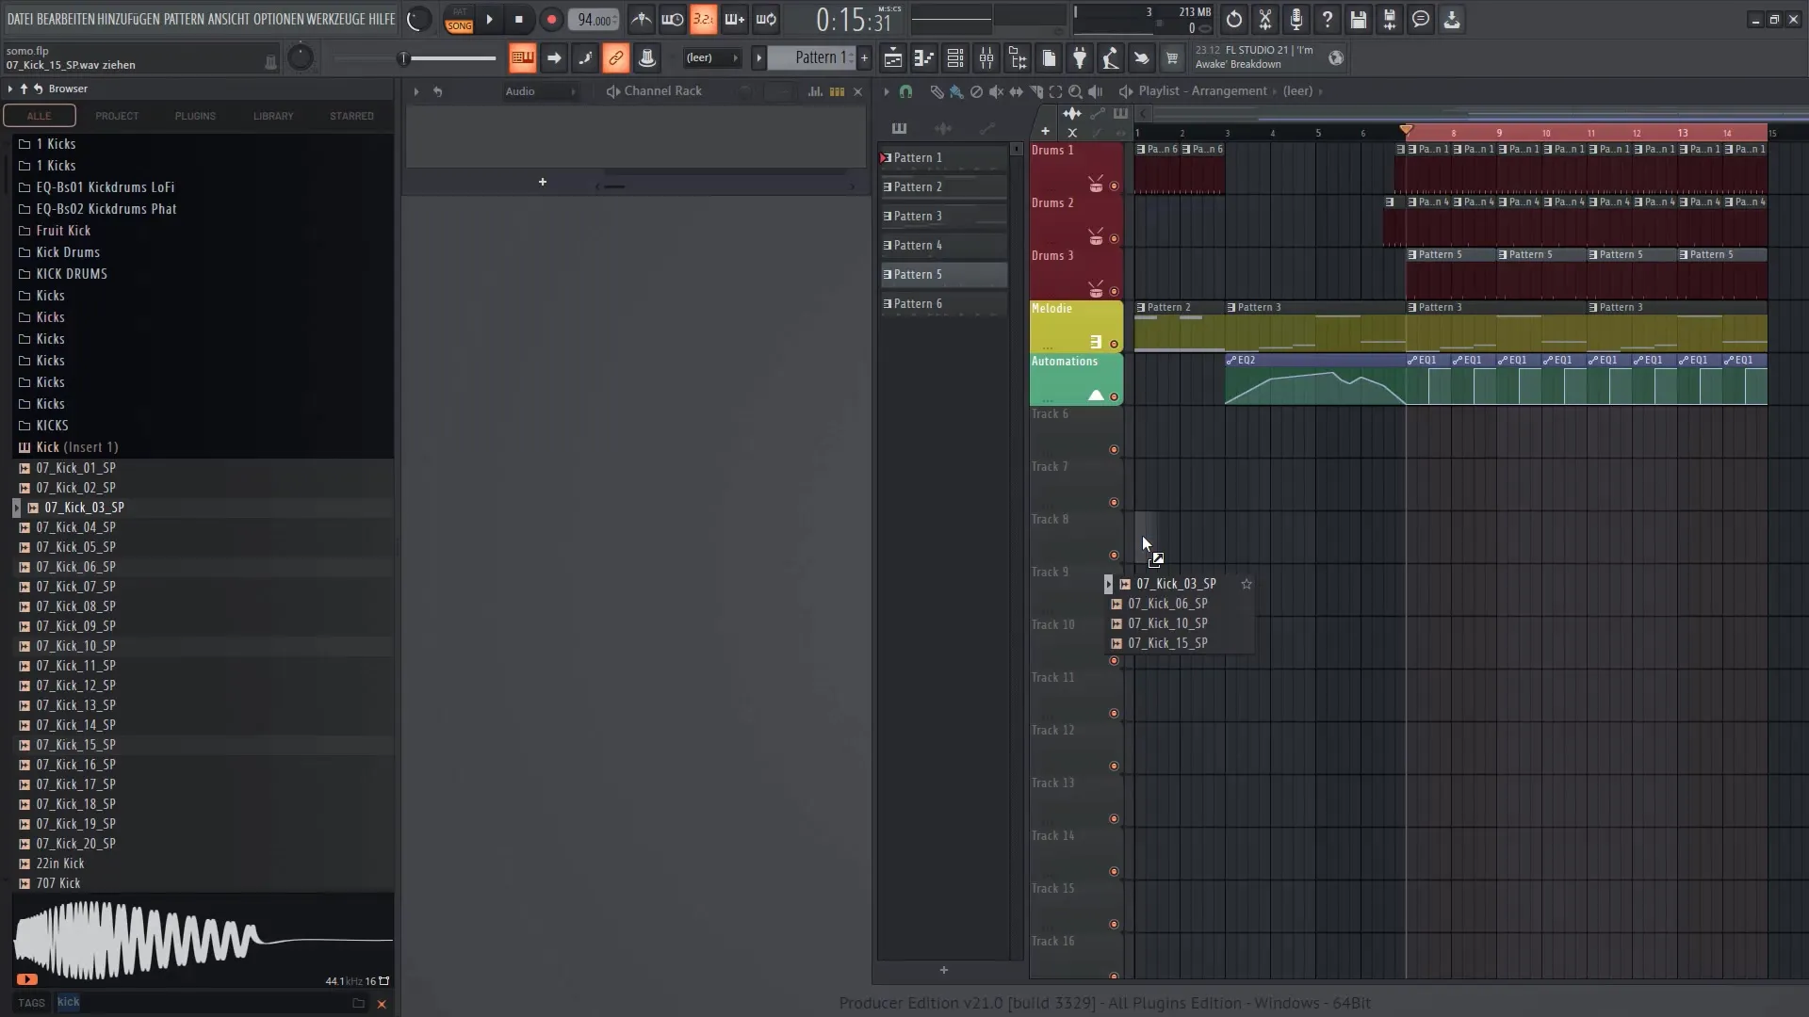
Task: Switch browser to STARRED tab
Action: 351,116
